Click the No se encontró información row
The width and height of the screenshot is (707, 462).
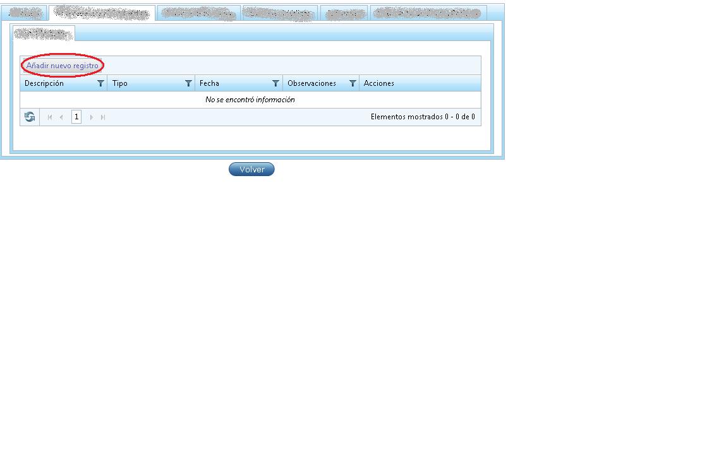click(x=250, y=100)
